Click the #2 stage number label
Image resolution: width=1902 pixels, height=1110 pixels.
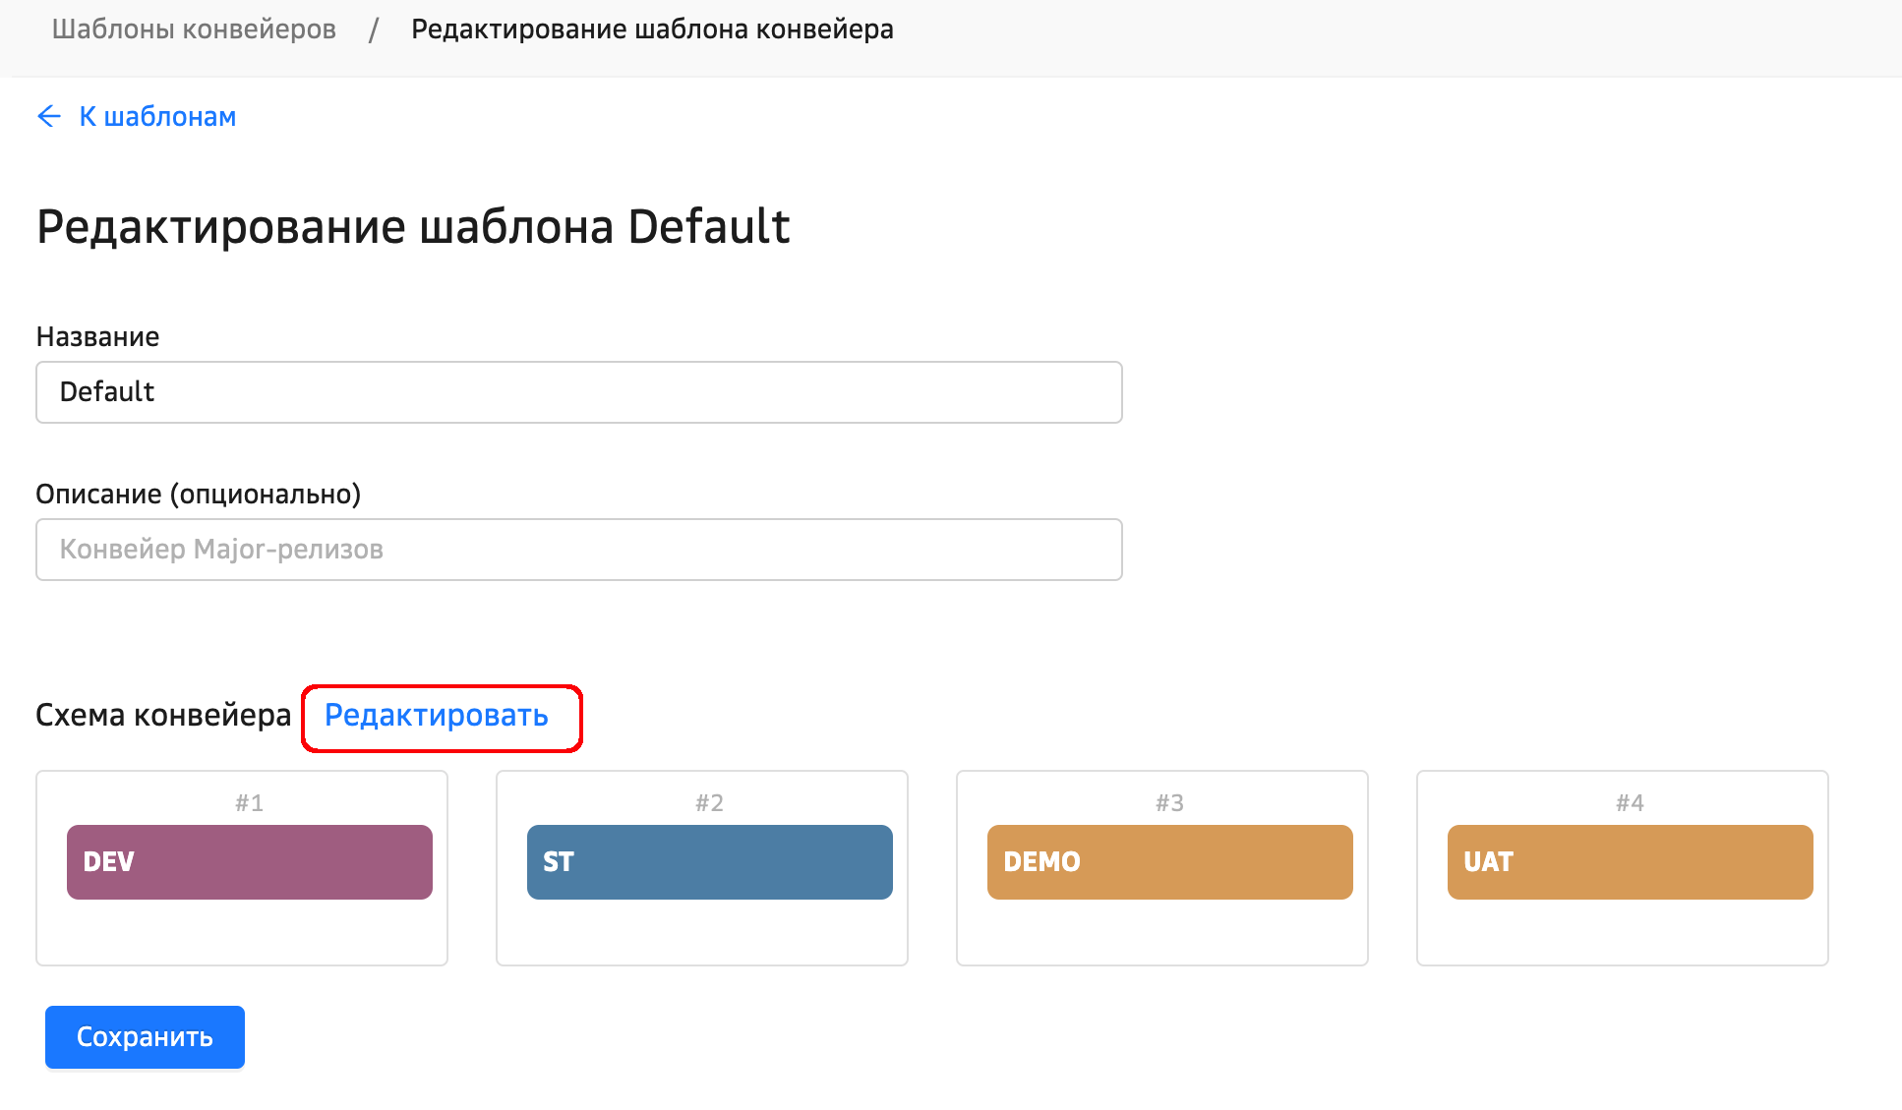[710, 803]
